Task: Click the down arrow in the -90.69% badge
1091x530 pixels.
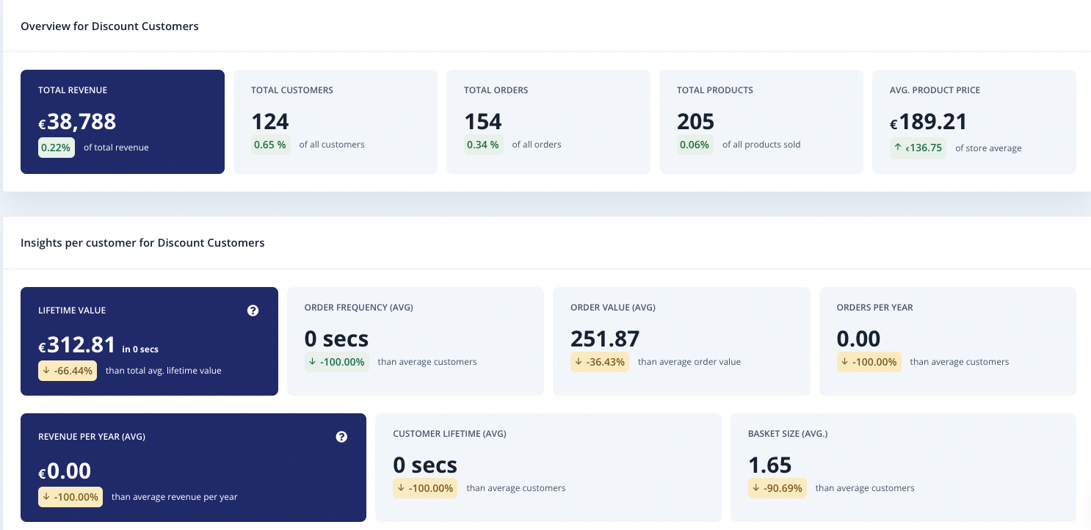Action: [x=756, y=488]
